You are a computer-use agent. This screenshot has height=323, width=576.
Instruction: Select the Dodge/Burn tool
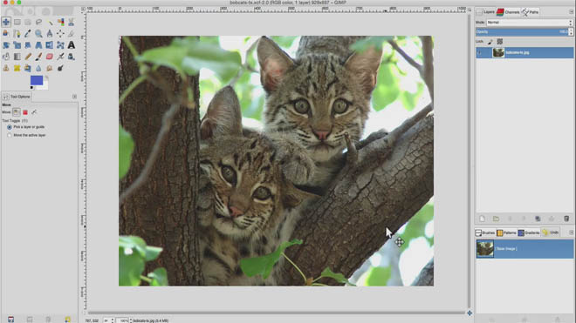60,68
